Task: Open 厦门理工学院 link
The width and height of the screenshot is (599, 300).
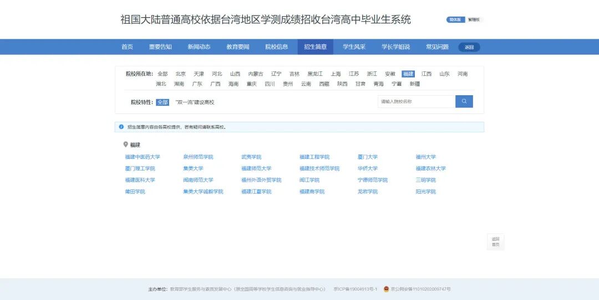Action: (x=140, y=168)
